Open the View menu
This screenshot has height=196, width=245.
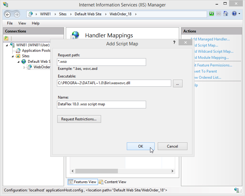pyautogui.click(x=22, y=23)
